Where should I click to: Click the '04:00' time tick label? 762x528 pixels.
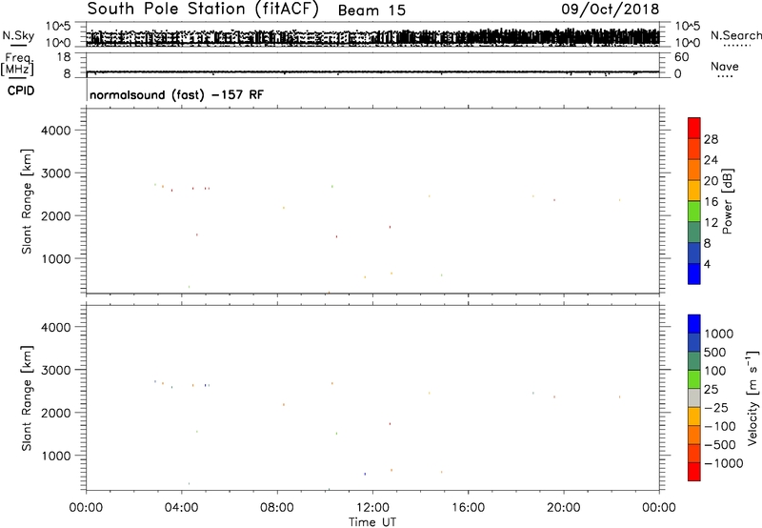click(182, 508)
